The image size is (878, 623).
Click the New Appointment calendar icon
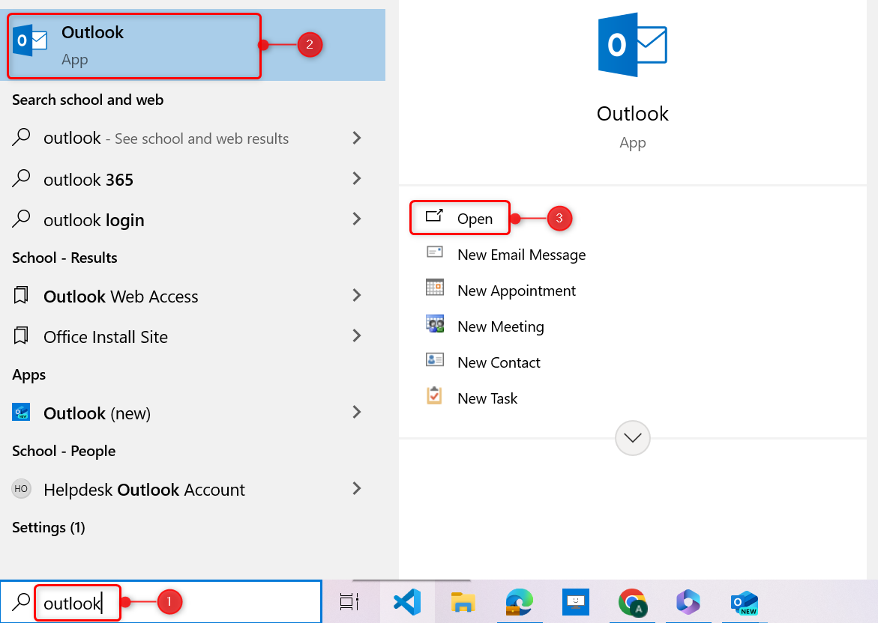click(x=435, y=288)
